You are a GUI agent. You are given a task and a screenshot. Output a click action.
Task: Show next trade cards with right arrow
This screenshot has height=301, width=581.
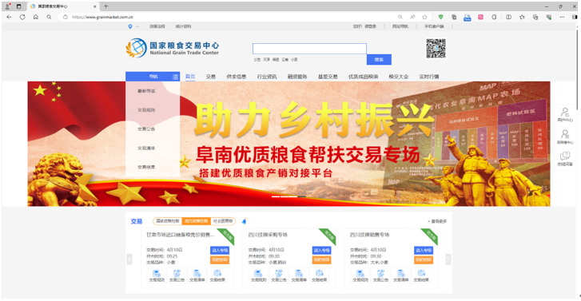click(x=448, y=259)
